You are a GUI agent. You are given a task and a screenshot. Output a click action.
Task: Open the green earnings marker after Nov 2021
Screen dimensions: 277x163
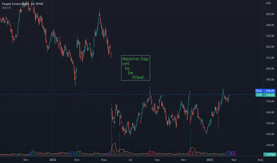(x=33, y=154)
